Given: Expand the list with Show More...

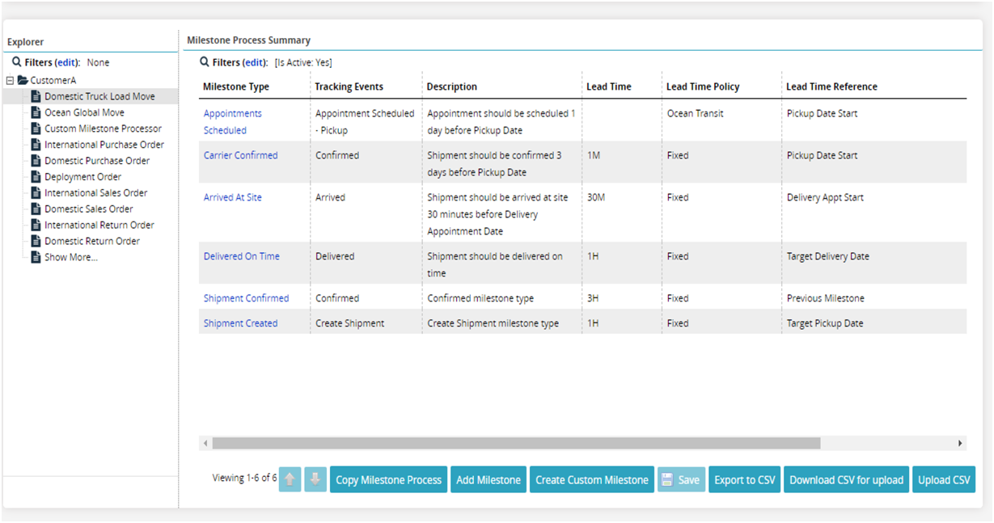Looking at the screenshot, I should pos(70,257).
